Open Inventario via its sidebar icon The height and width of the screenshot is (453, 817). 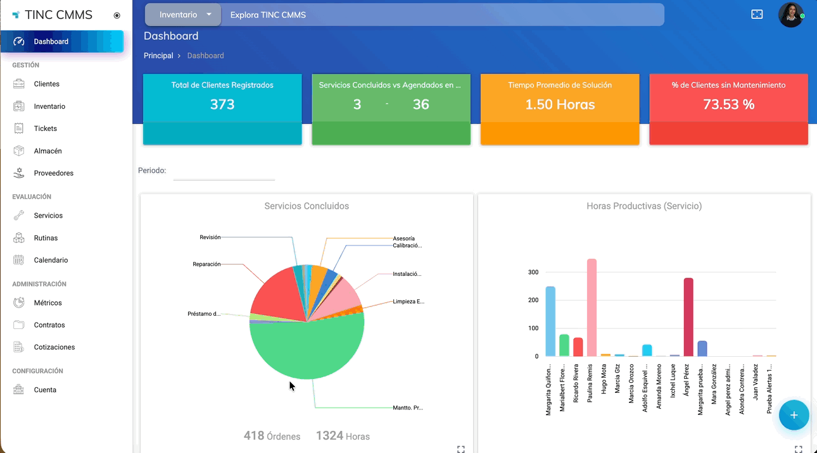[19, 106]
